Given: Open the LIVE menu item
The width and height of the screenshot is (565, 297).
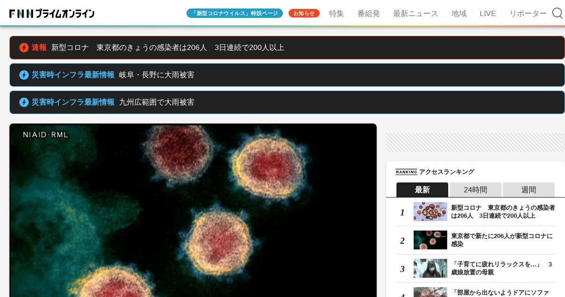Looking at the screenshot, I should [488, 14].
